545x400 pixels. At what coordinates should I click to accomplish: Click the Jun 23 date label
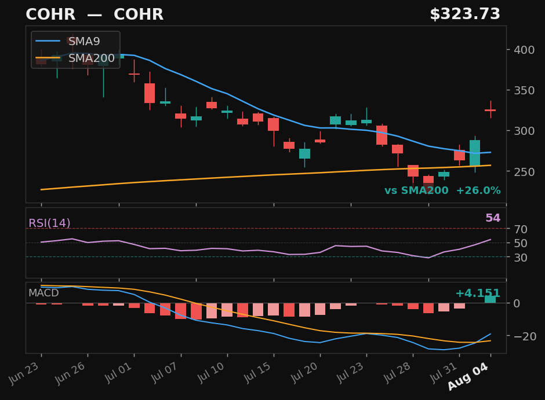coord(24,373)
